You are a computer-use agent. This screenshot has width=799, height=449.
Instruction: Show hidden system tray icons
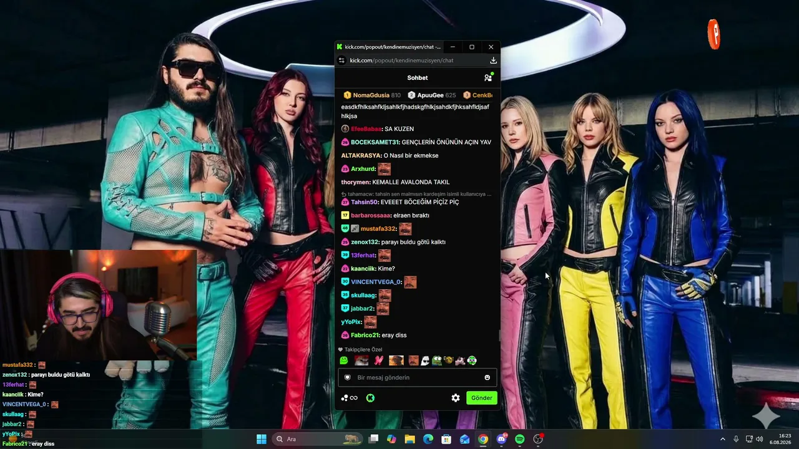[723, 439]
